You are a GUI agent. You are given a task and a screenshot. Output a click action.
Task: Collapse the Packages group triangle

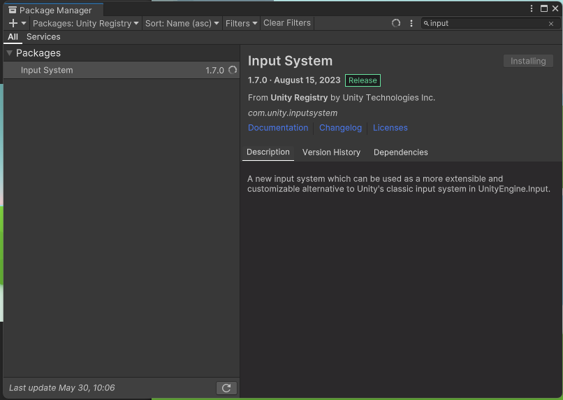[10, 53]
